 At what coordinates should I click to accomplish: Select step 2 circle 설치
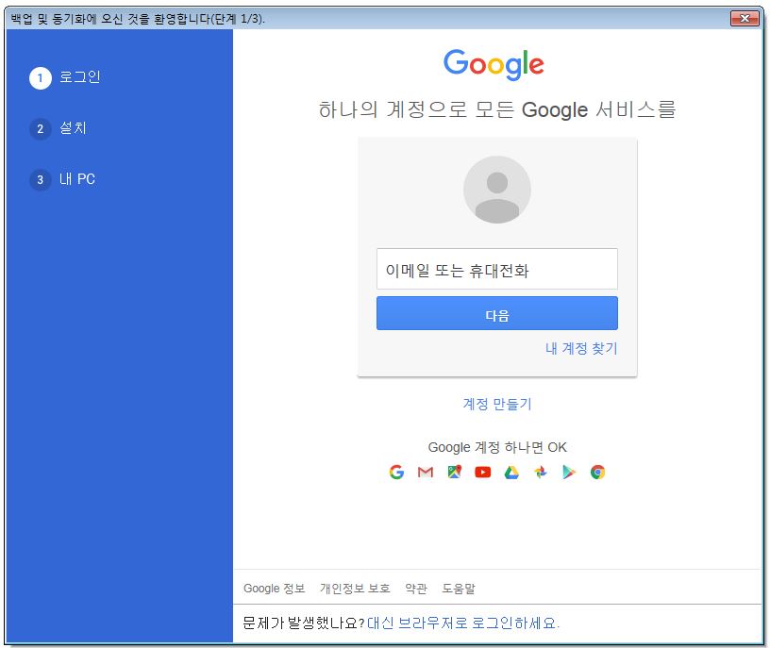tap(41, 129)
